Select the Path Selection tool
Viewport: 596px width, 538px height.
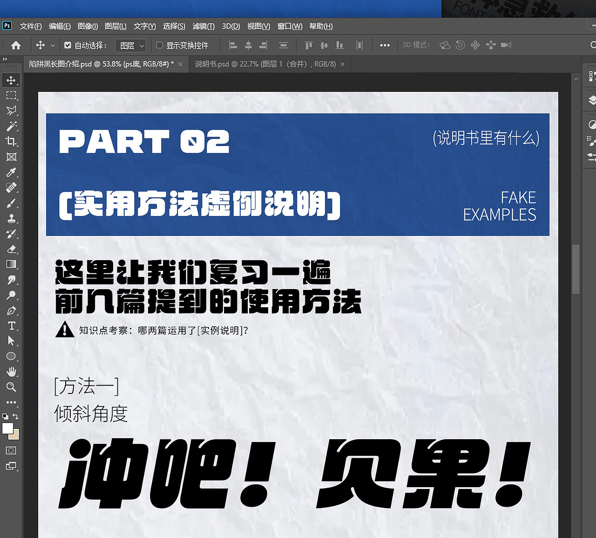click(x=11, y=341)
